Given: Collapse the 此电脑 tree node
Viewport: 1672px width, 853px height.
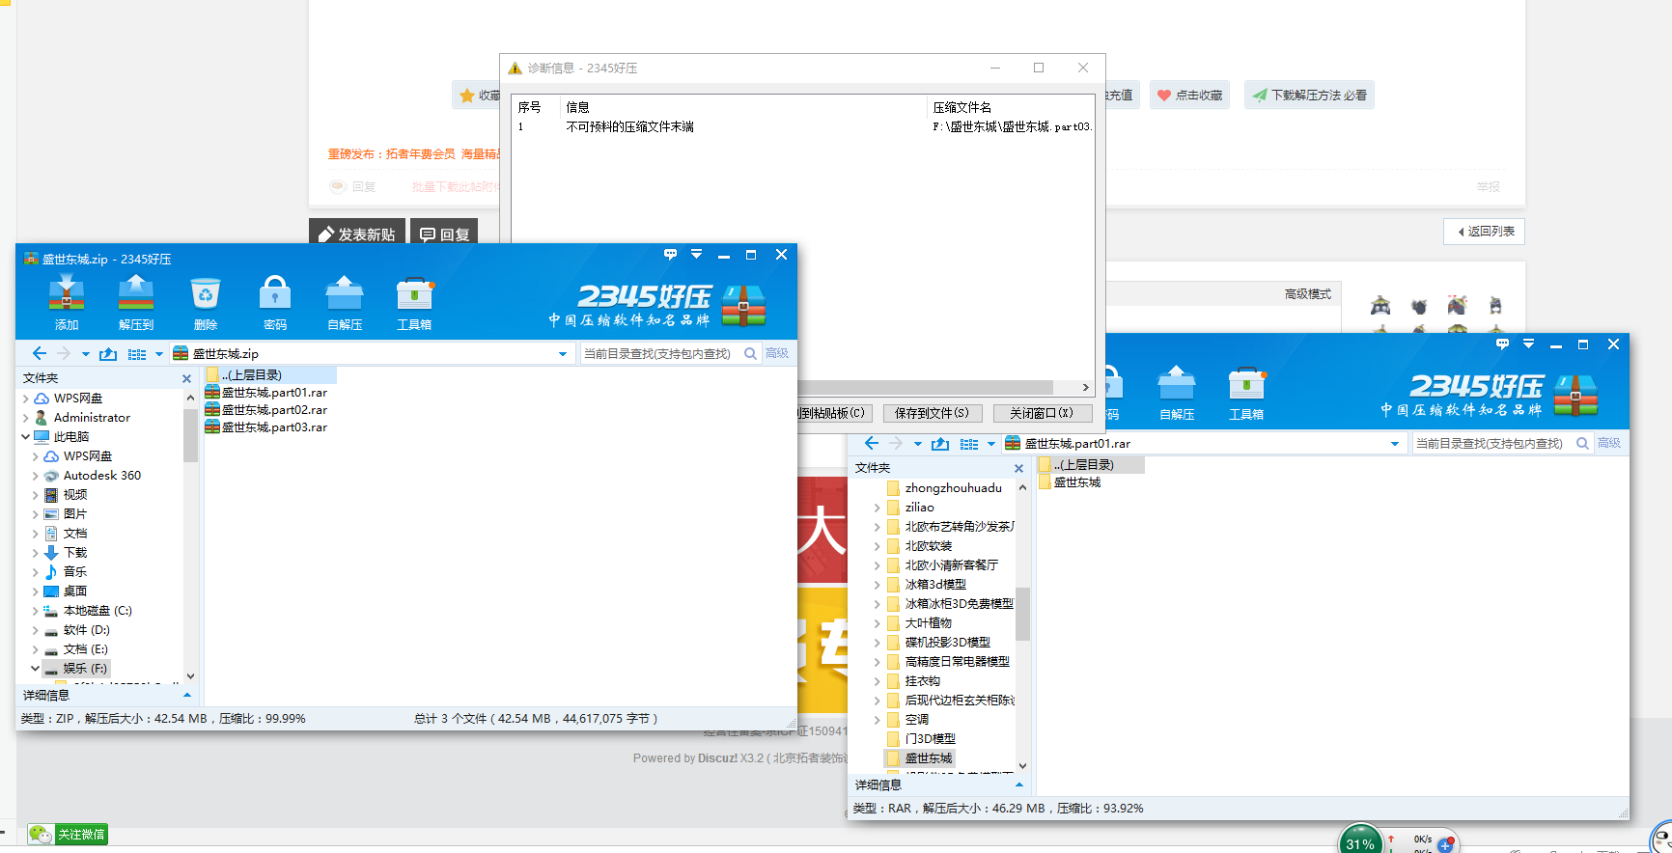Looking at the screenshot, I should click(26, 437).
